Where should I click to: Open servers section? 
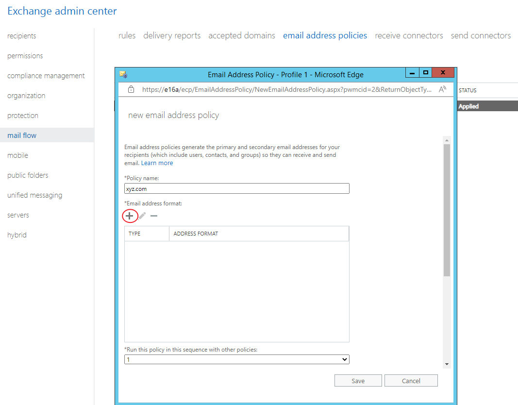[x=18, y=215]
